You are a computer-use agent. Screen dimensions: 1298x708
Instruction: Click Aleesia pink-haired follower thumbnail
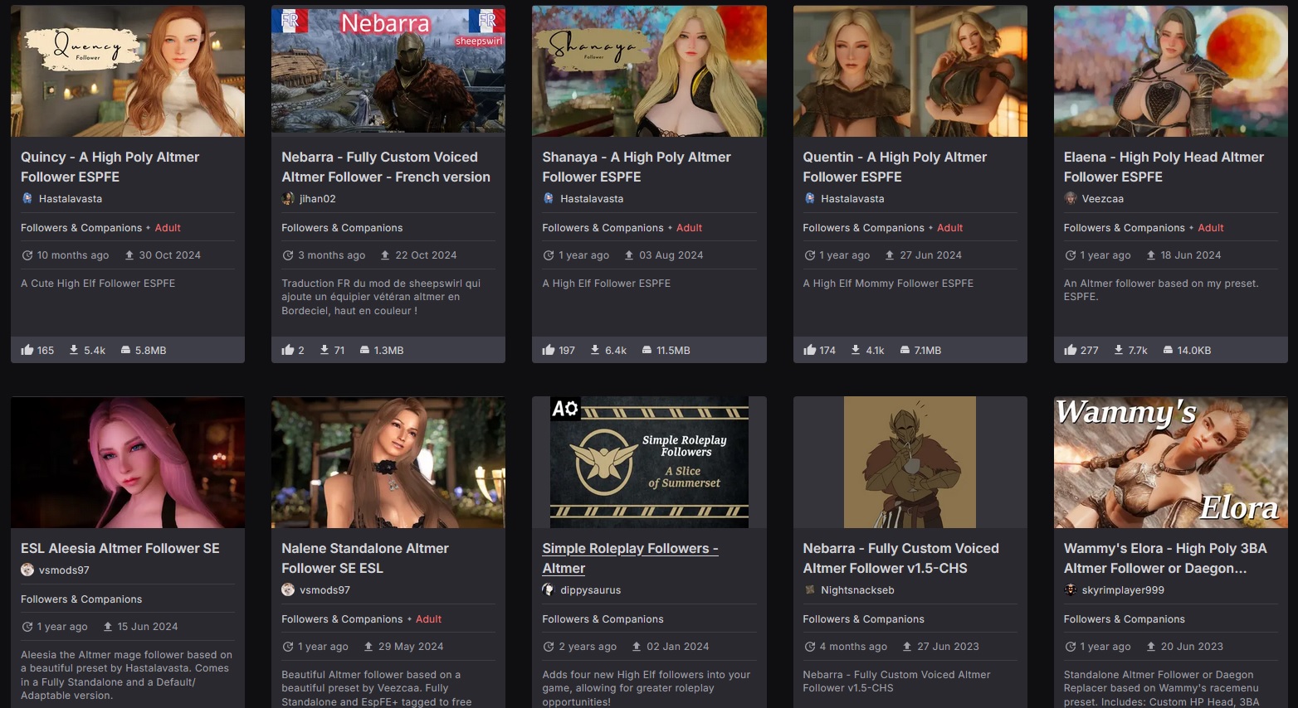click(128, 463)
